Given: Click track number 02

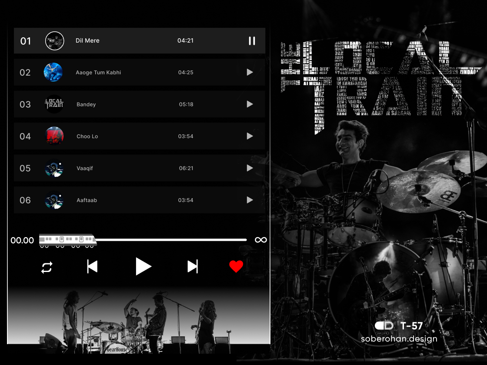Looking at the screenshot, I should 25,73.
